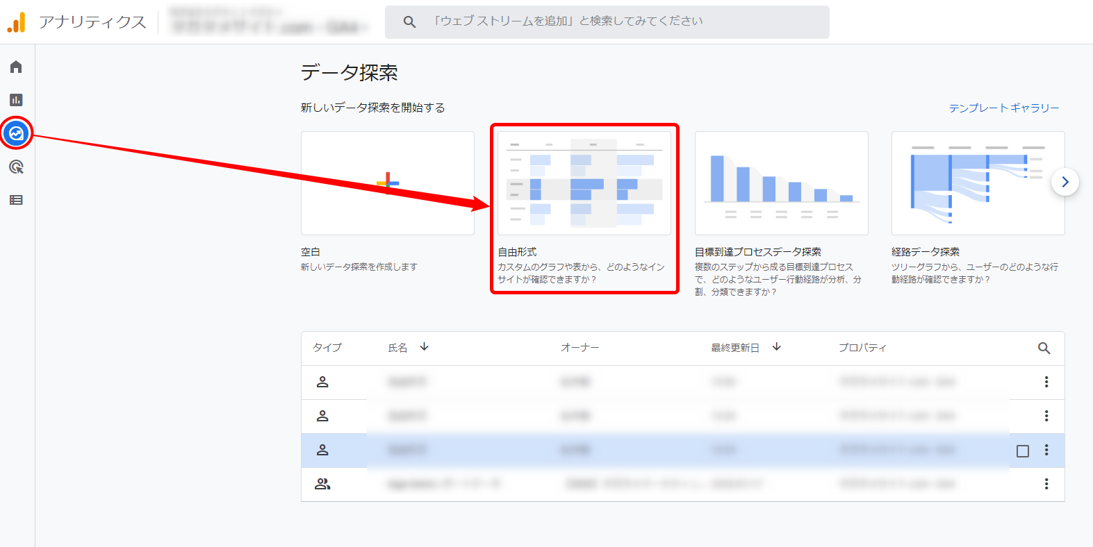The width and height of the screenshot is (1093, 547).
Task: Select the 経路データ探索 template card
Action: (x=978, y=183)
